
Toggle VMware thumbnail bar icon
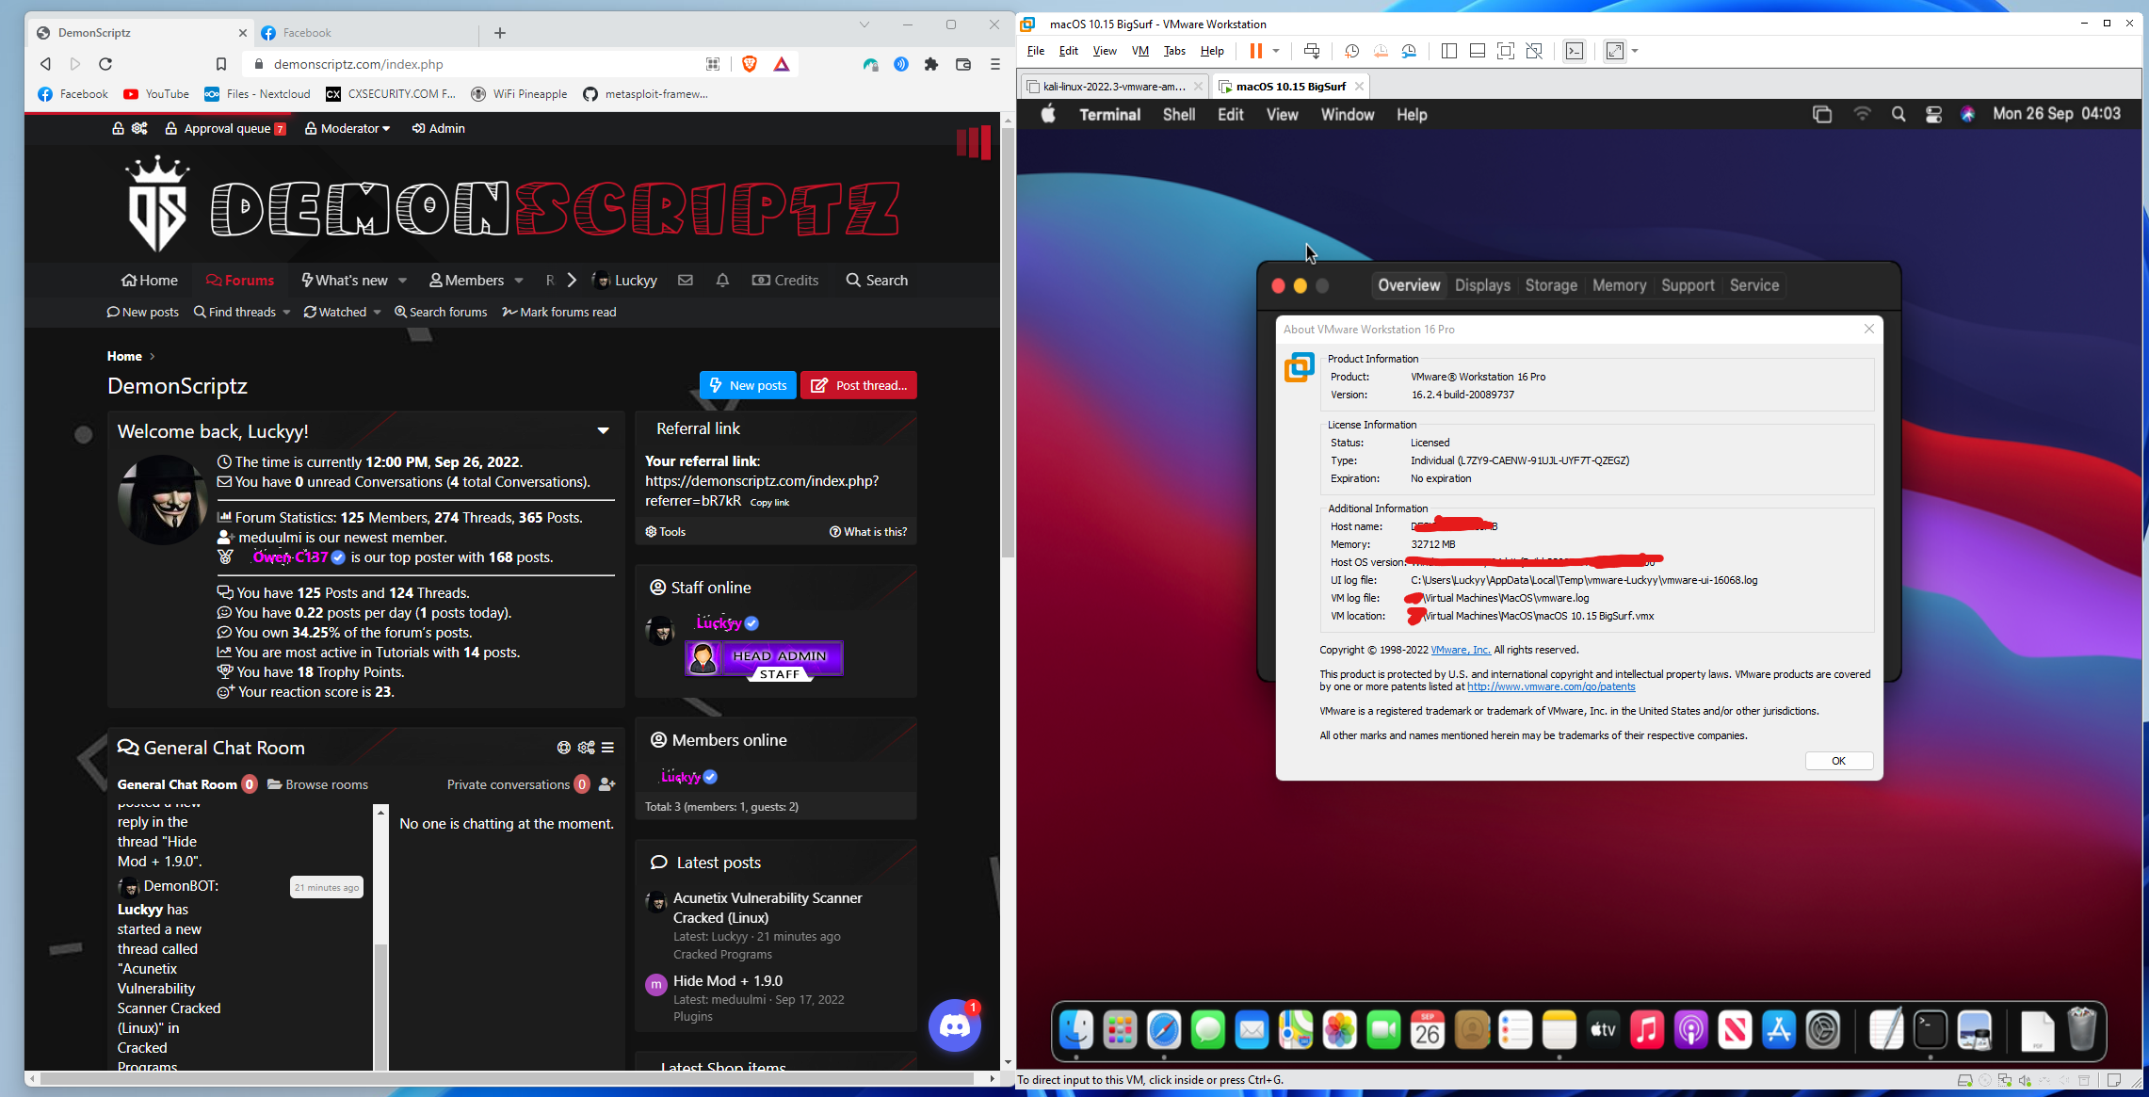[x=1478, y=51]
